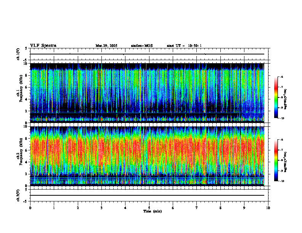Click the log(PSD) title beside ch.2 color bar
The height and width of the screenshot is (233, 302).
tap(286, 162)
